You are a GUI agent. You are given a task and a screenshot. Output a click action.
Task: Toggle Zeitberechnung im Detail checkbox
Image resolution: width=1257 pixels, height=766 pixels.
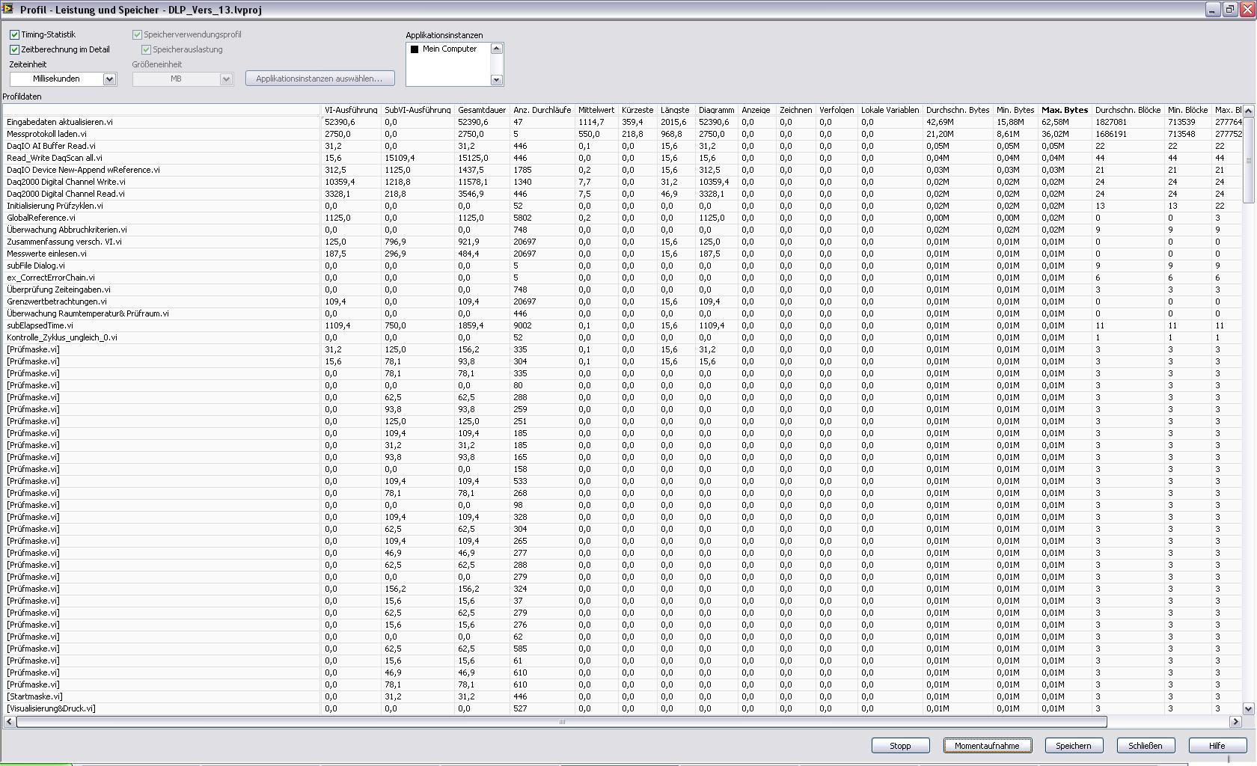coord(14,49)
